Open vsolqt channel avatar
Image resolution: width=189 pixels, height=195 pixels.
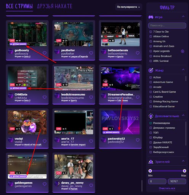pyautogui.click(x=10, y=140)
